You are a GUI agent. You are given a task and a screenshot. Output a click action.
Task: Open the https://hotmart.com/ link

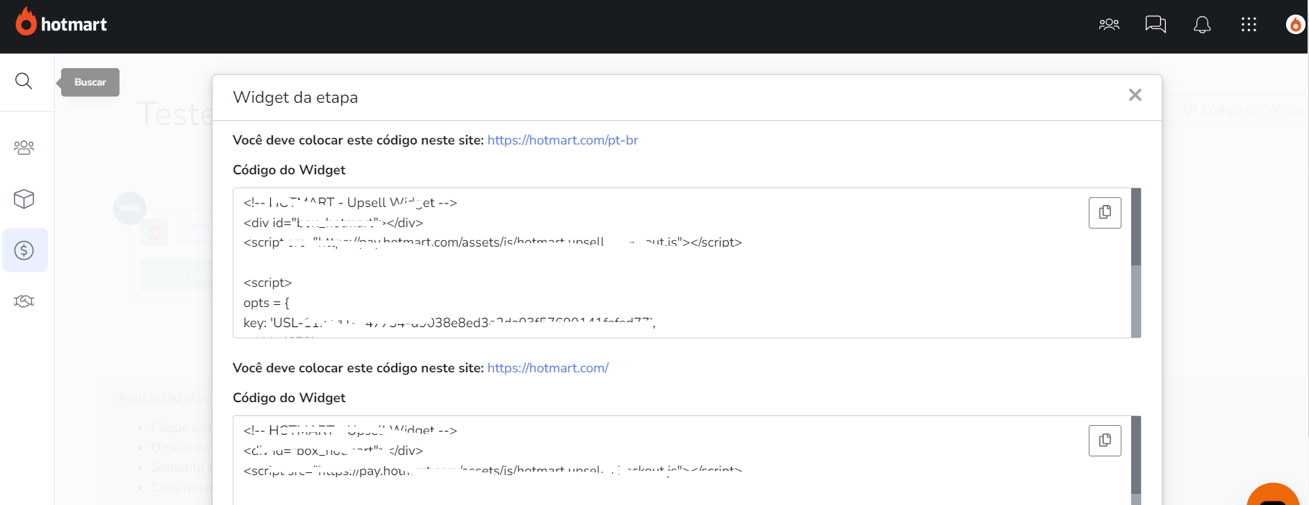(548, 368)
